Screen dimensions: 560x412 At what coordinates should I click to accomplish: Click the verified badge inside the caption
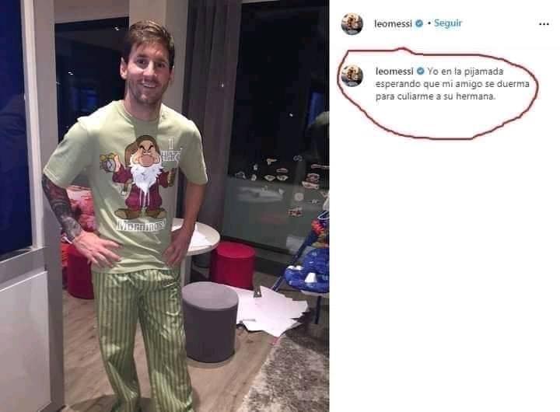coord(420,72)
